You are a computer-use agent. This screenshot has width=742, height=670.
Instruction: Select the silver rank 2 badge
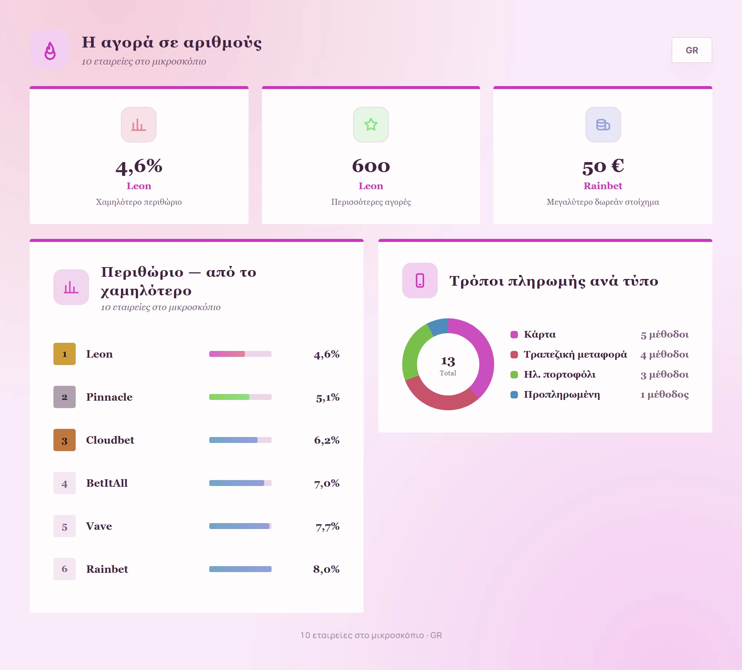[65, 397]
